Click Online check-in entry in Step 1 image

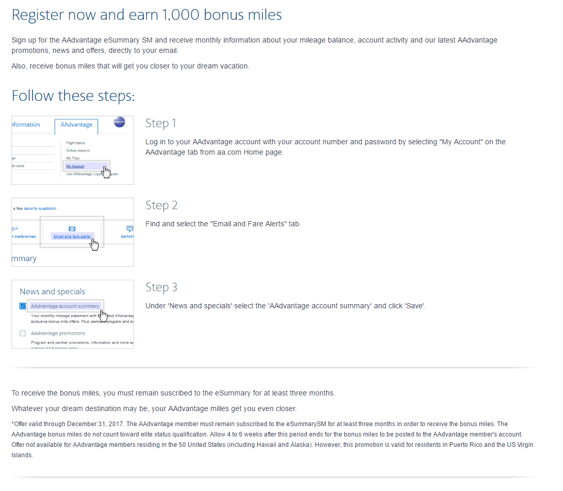78,151
